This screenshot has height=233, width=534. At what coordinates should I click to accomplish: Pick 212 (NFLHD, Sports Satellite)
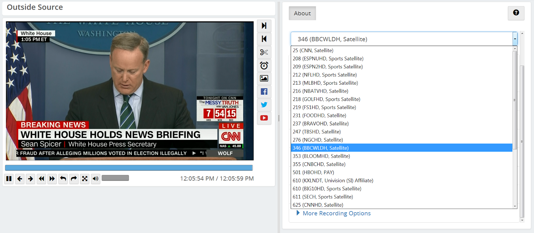click(x=402, y=75)
